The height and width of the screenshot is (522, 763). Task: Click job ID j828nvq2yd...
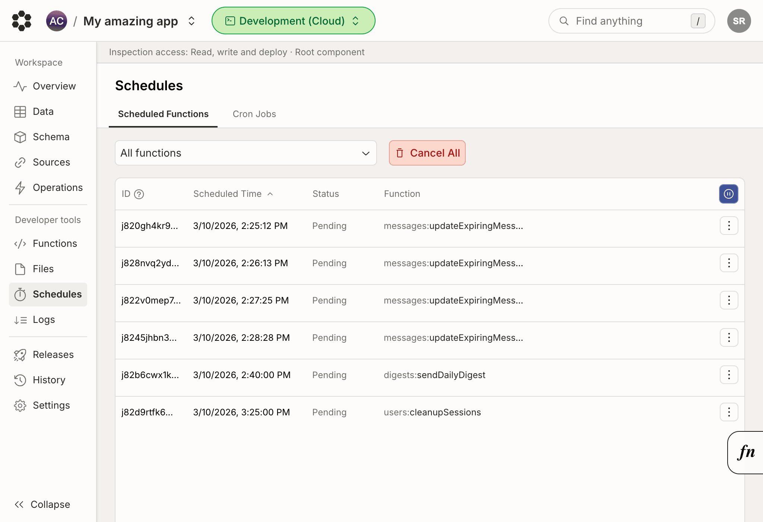point(150,263)
